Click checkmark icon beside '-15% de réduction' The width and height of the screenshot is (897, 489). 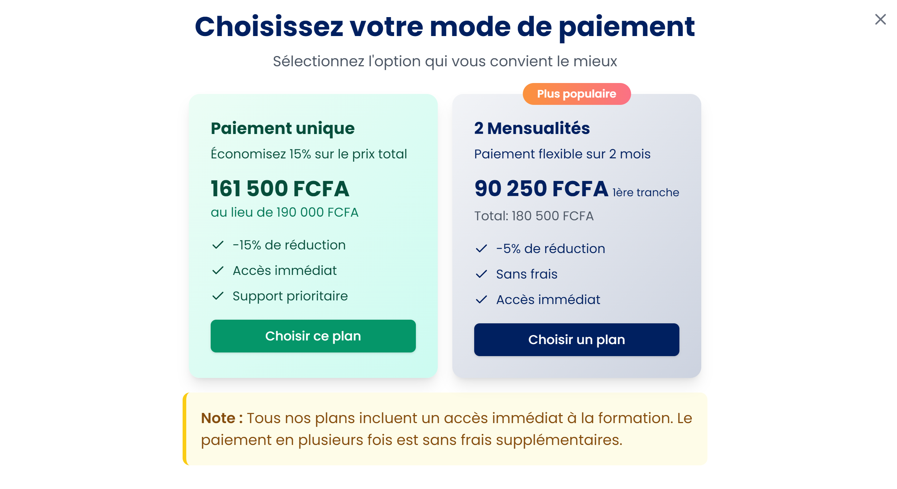pyautogui.click(x=218, y=245)
